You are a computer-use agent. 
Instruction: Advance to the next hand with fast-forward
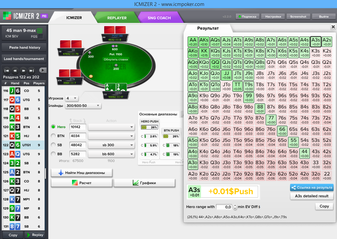[23, 70]
